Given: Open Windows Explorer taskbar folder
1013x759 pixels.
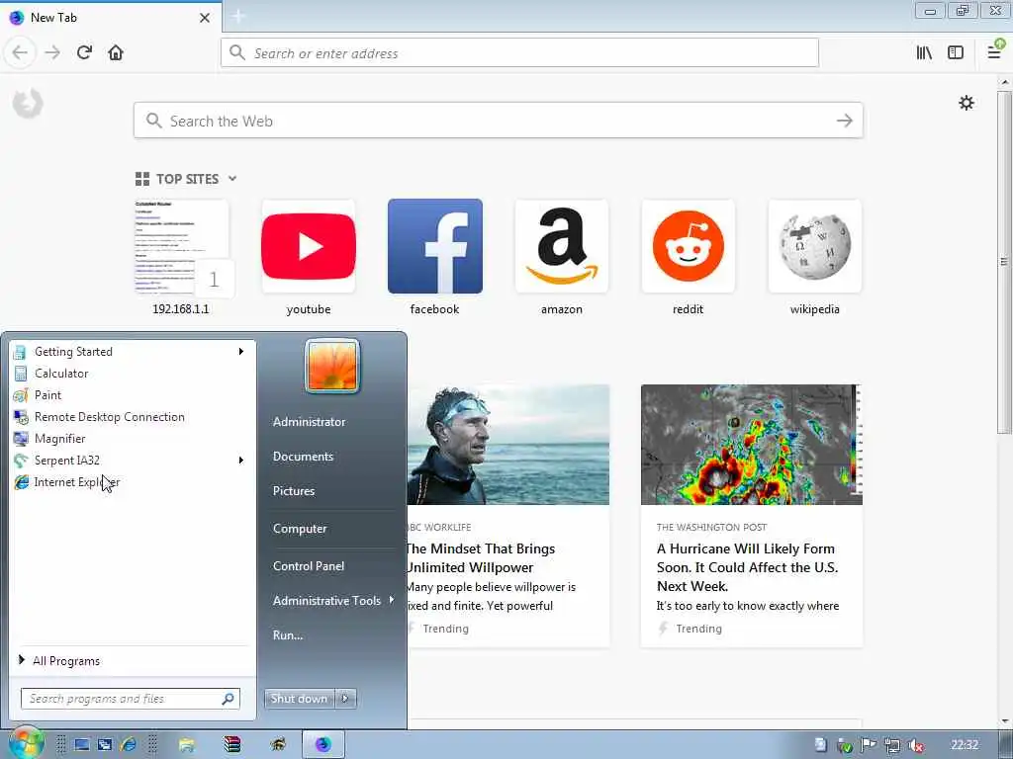Looking at the screenshot, I should (187, 745).
